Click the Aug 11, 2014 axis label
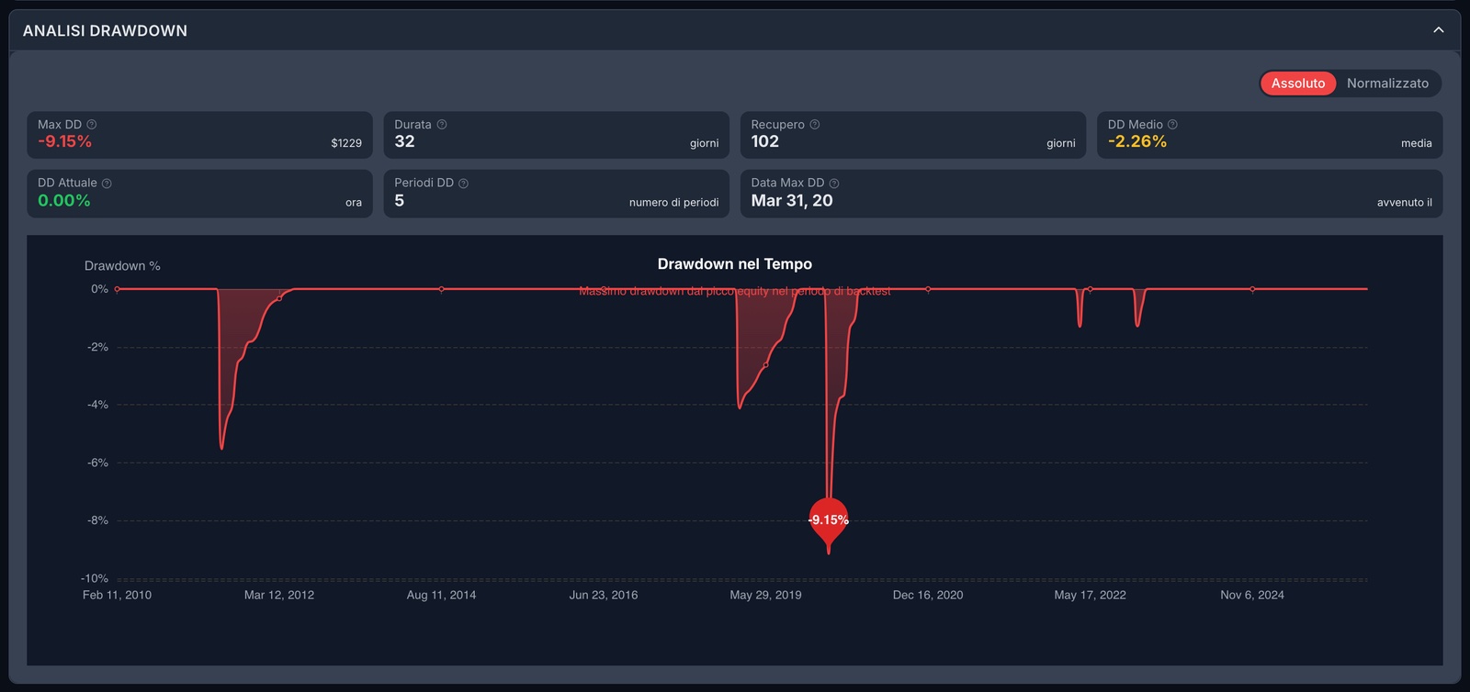 [x=441, y=595]
